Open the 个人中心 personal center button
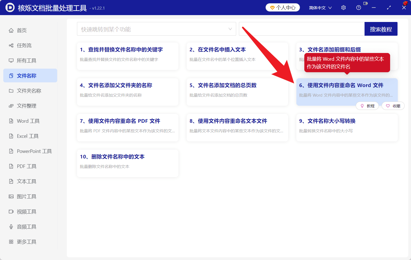 [x=283, y=7]
